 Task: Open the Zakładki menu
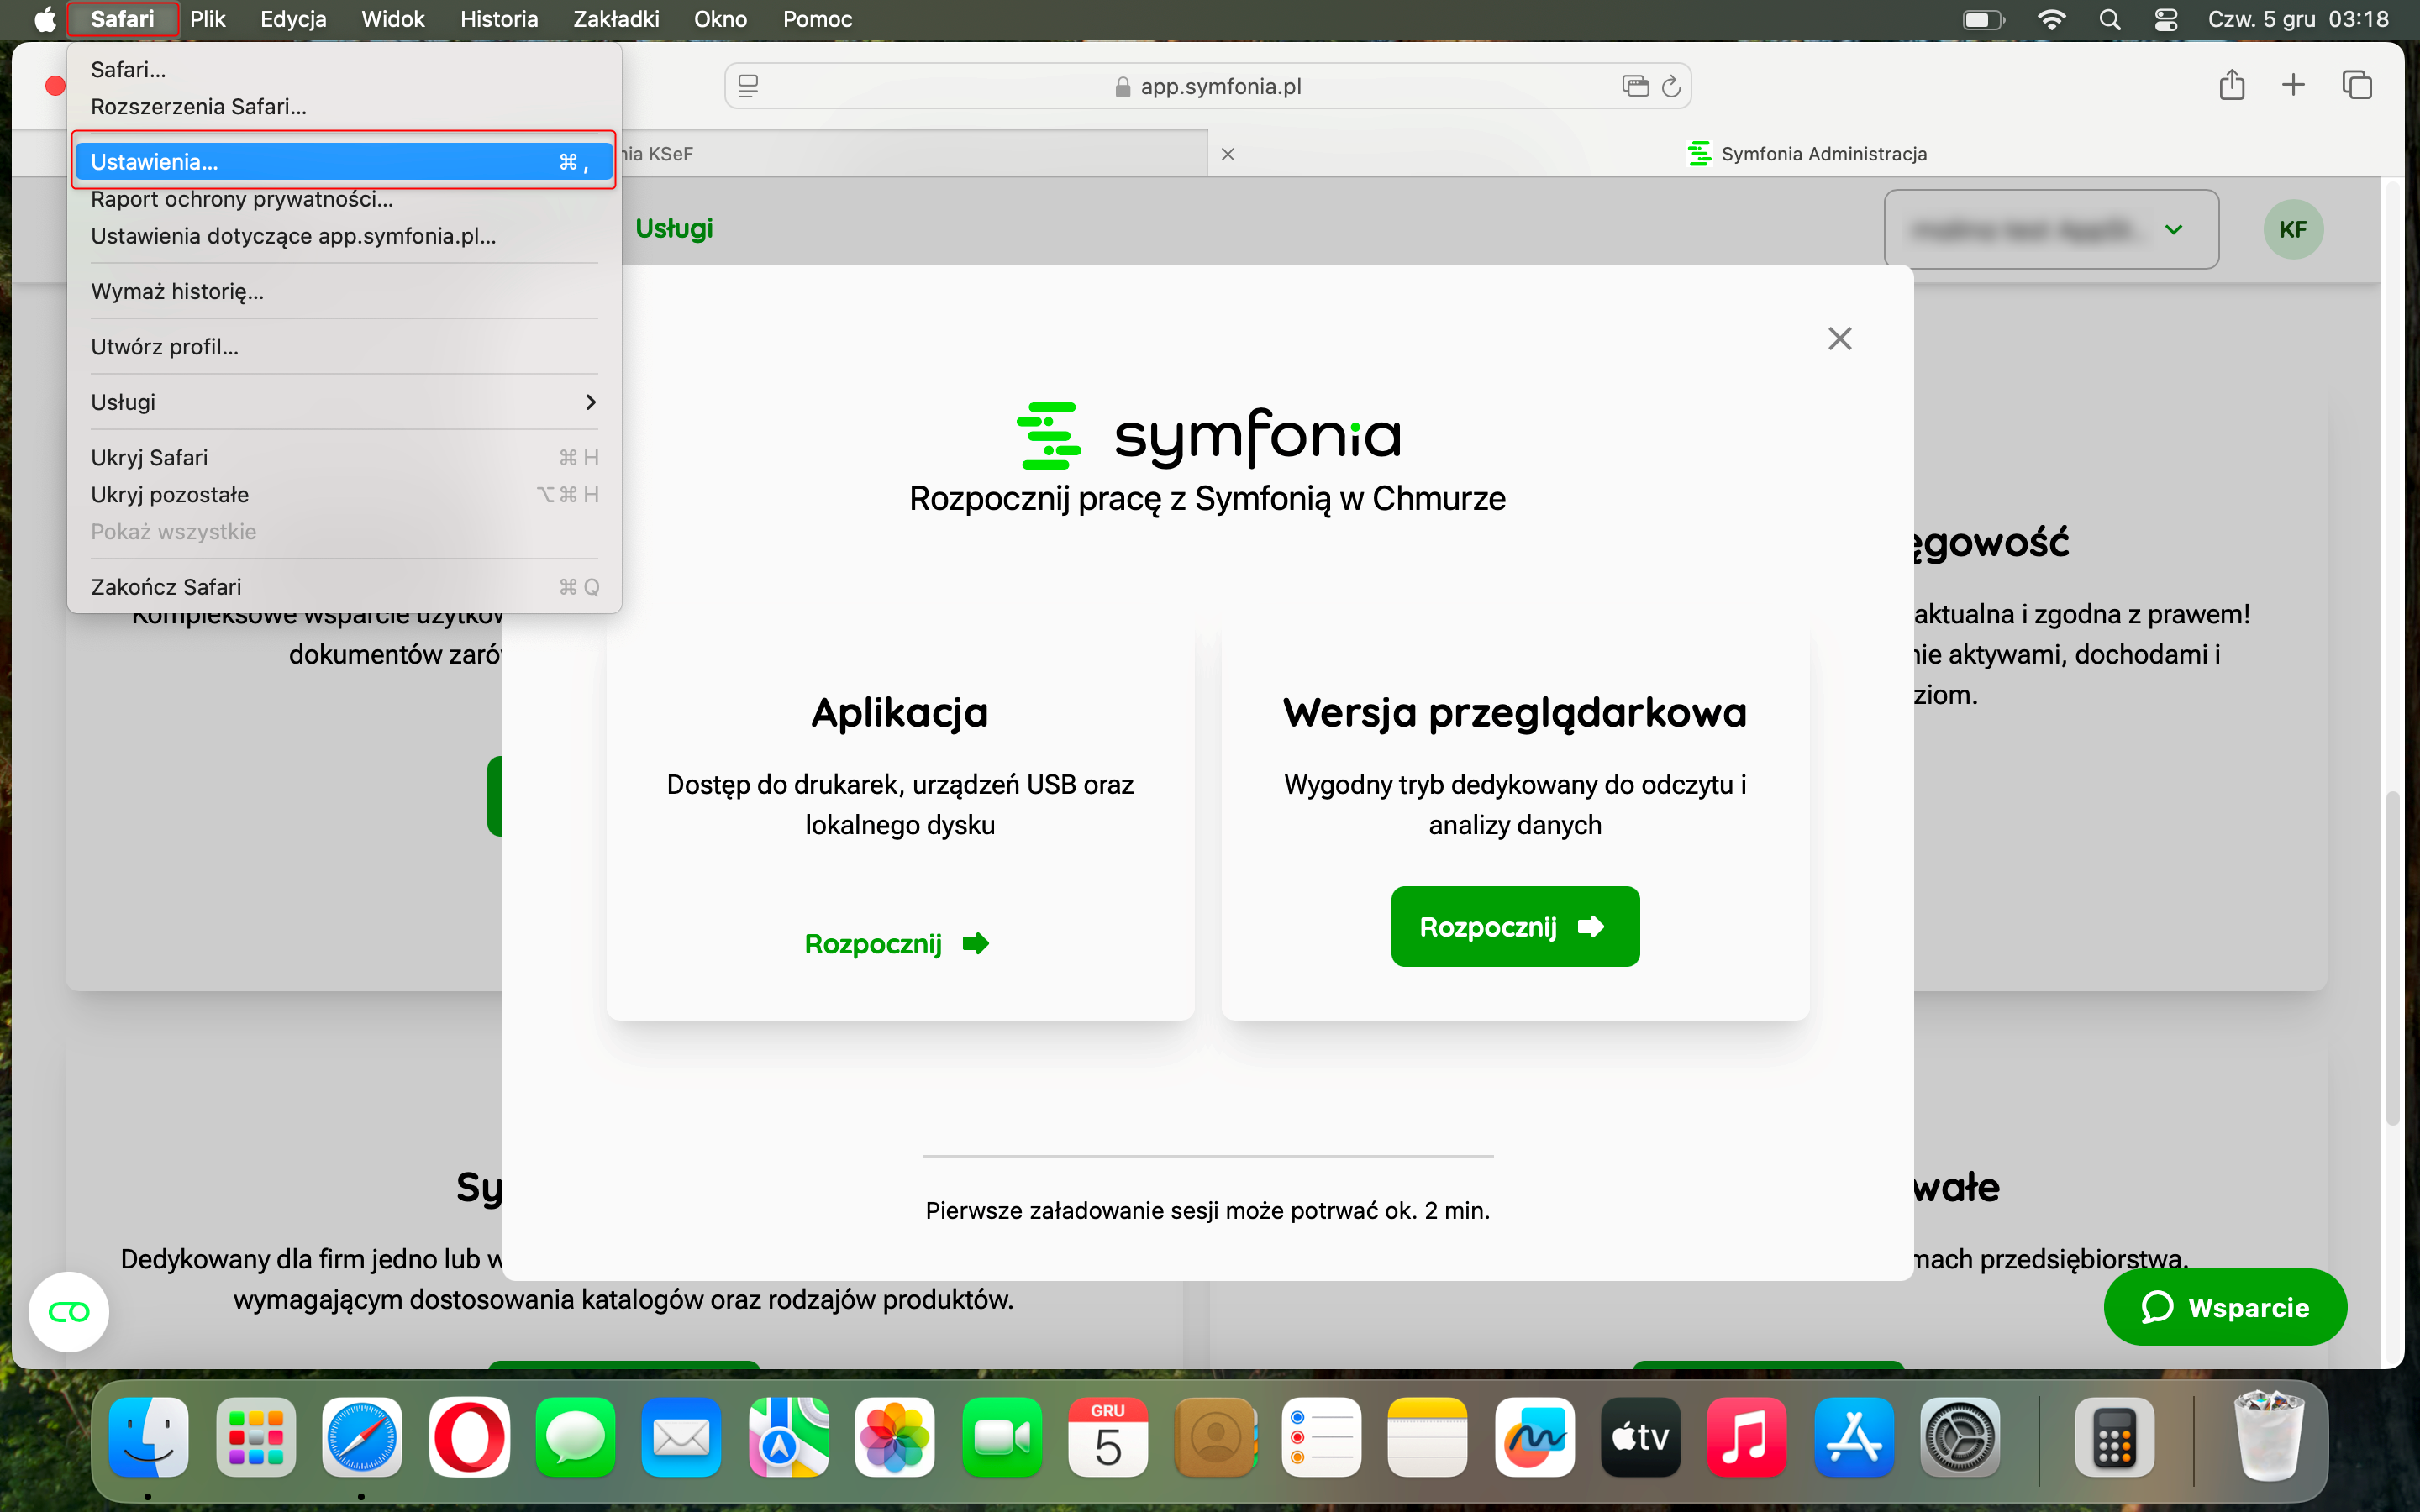615,19
